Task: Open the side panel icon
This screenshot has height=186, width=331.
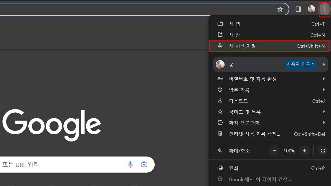Action: [298, 9]
